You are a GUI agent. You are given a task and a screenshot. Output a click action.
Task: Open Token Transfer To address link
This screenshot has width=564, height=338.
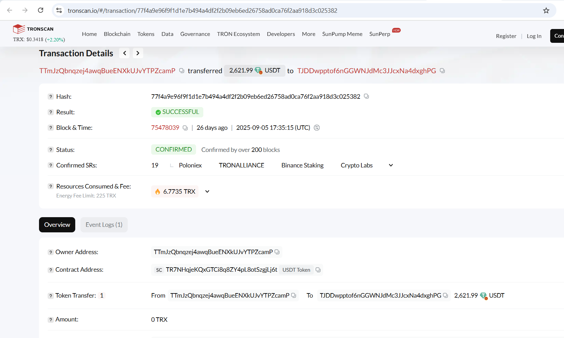[x=380, y=296]
